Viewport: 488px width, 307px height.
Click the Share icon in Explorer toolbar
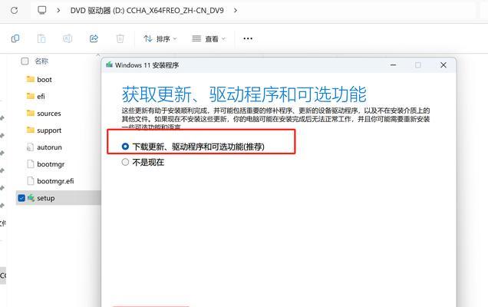[x=94, y=38]
